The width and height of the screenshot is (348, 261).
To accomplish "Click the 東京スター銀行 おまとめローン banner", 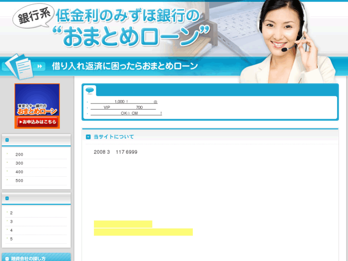I will [37, 106].
